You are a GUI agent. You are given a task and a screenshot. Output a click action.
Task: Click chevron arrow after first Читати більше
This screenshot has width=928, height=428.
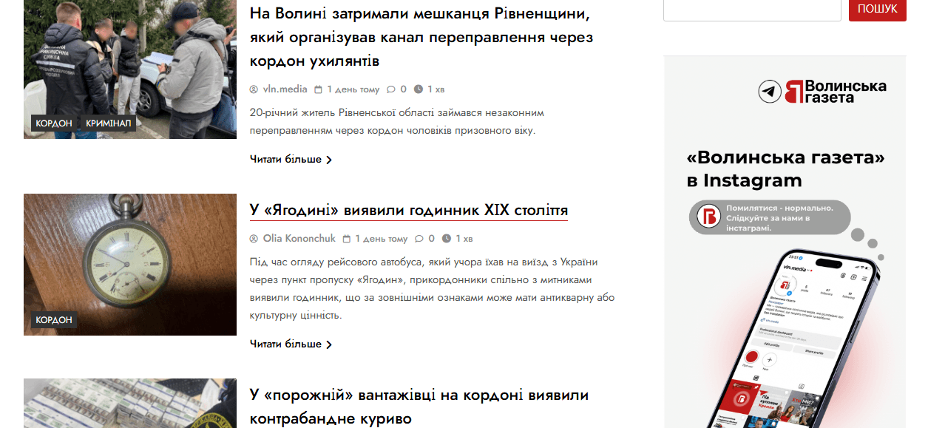click(329, 160)
